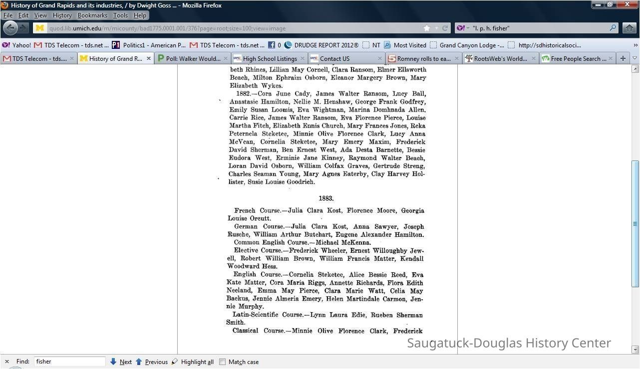Screen dimensions: 640x369
Task: Open DRUDGE REPORT 2012 bookmark
Action: [321, 45]
